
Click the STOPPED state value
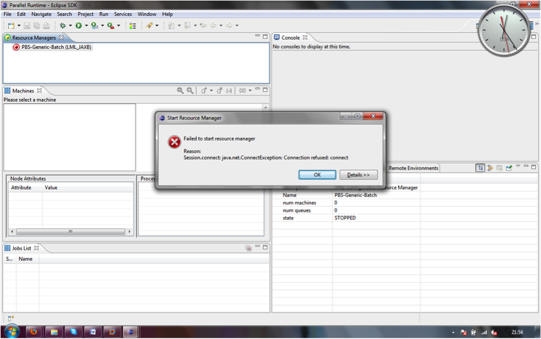click(x=345, y=218)
